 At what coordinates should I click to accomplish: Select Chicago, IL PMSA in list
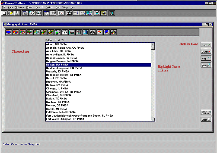click(x=57, y=88)
